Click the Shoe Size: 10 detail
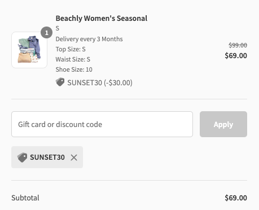Screen dimensions: 259x210 click(74, 69)
